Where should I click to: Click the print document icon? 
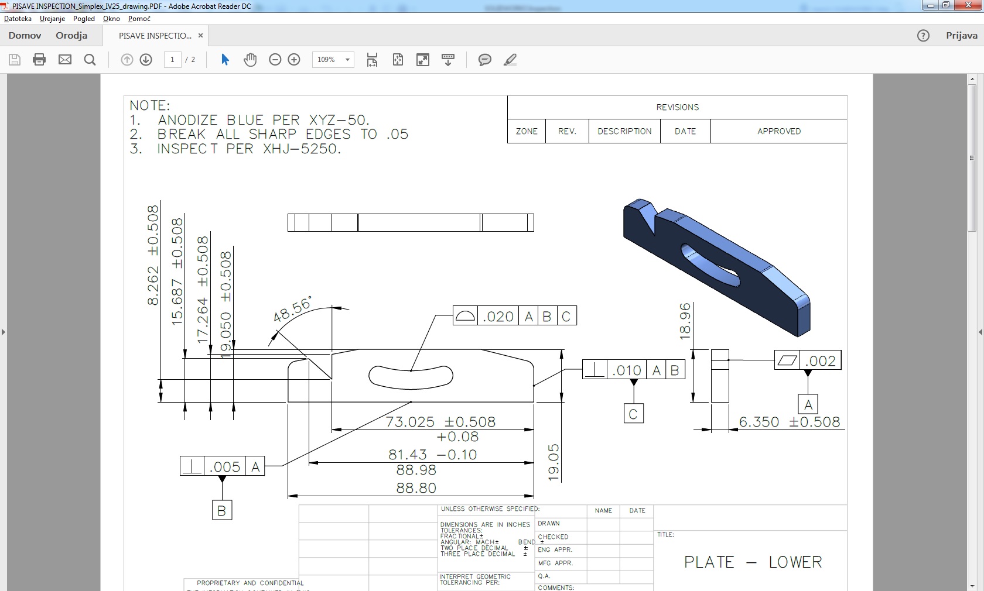[x=39, y=60]
